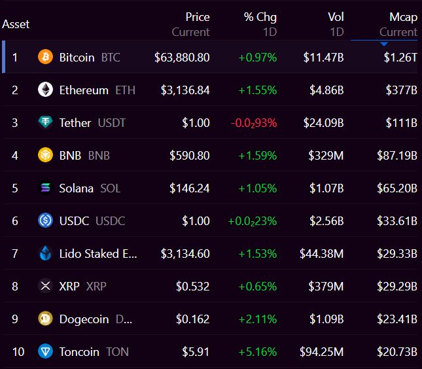Image resolution: width=422 pixels, height=369 pixels.
Task: Open the Toncoin asset name link
Action: click(x=79, y=352)
